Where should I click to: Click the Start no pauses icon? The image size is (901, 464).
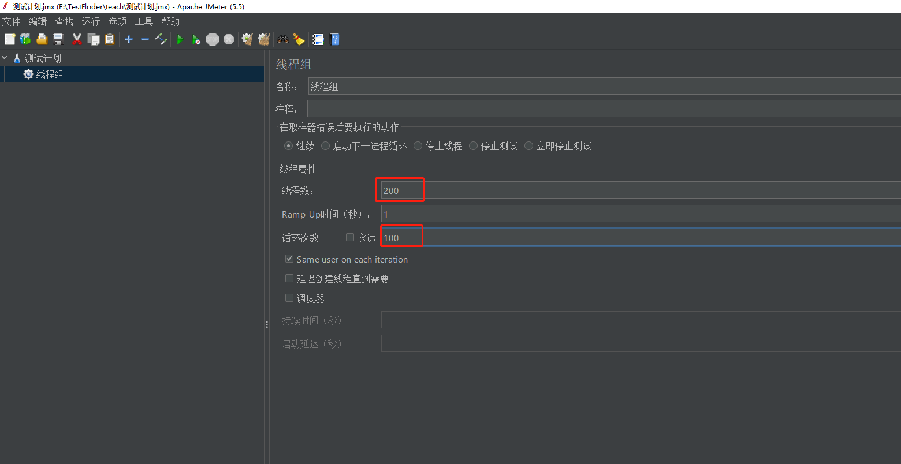[196, 39]
